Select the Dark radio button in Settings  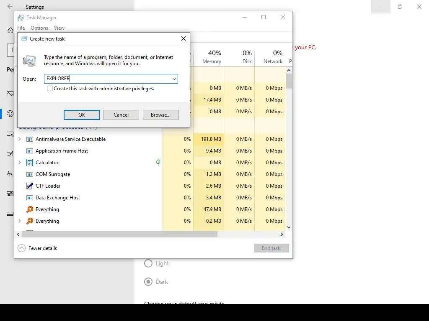coord(148,282)
